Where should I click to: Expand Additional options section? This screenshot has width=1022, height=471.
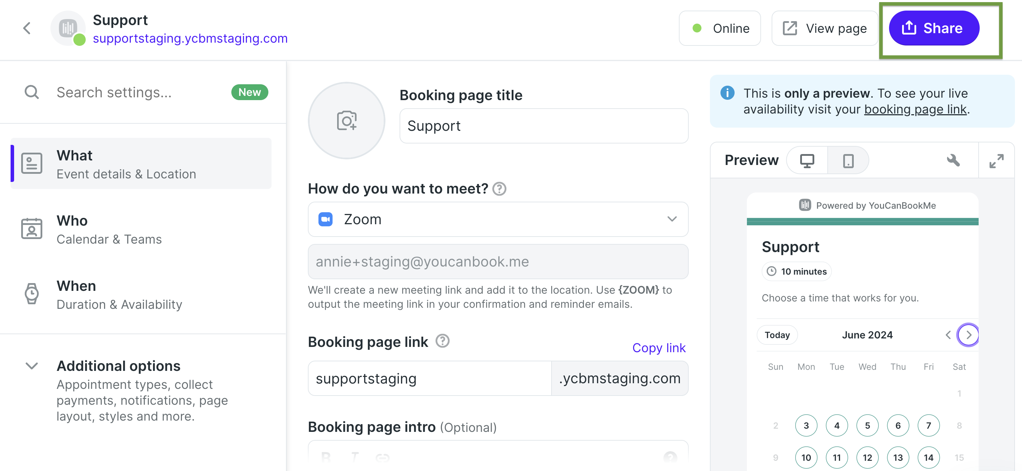tap(32, 366)
